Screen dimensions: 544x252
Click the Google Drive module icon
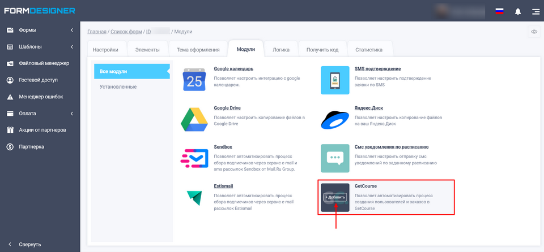click(194, 120)
